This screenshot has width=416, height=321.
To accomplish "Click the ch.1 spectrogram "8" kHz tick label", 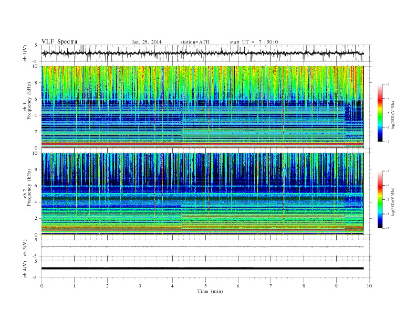I will pos(37,83).
